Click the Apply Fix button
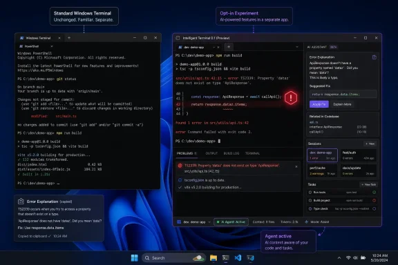Viewport: 398px width, 265px height. pyautogui.click(x=319, y=104)
